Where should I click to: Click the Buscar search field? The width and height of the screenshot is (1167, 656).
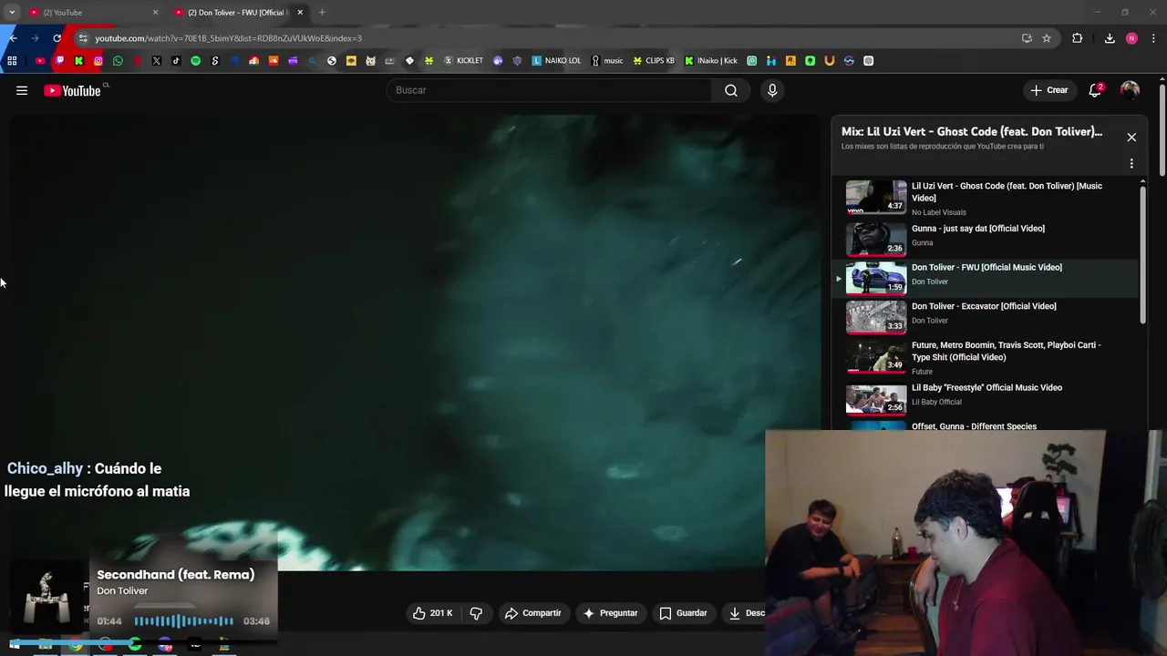pos(550,90)
